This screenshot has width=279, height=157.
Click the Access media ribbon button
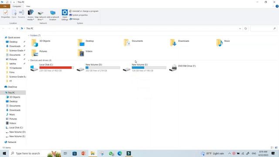[31, 15]
